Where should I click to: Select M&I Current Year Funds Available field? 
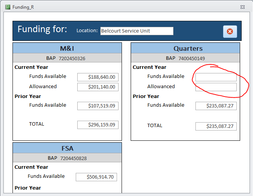98,77
